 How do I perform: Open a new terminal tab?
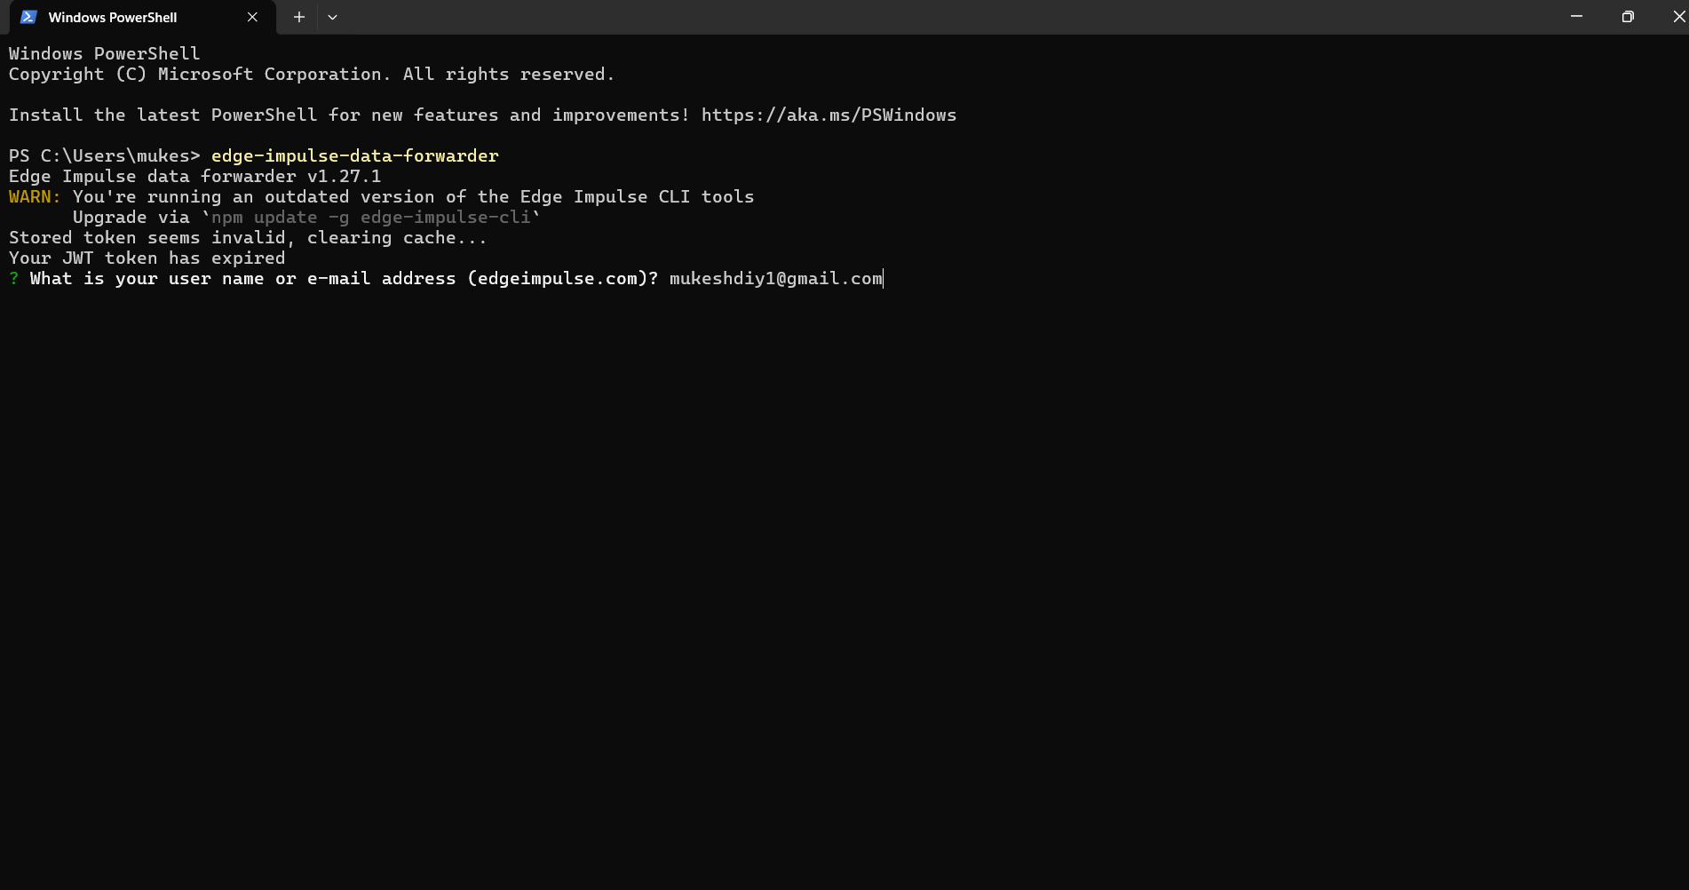tap(299, 17)
